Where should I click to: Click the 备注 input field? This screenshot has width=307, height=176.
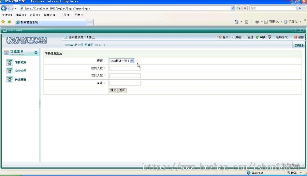125,83
